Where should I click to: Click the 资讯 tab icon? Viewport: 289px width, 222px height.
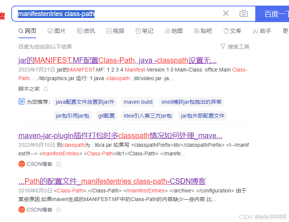[x=79, y=31]
